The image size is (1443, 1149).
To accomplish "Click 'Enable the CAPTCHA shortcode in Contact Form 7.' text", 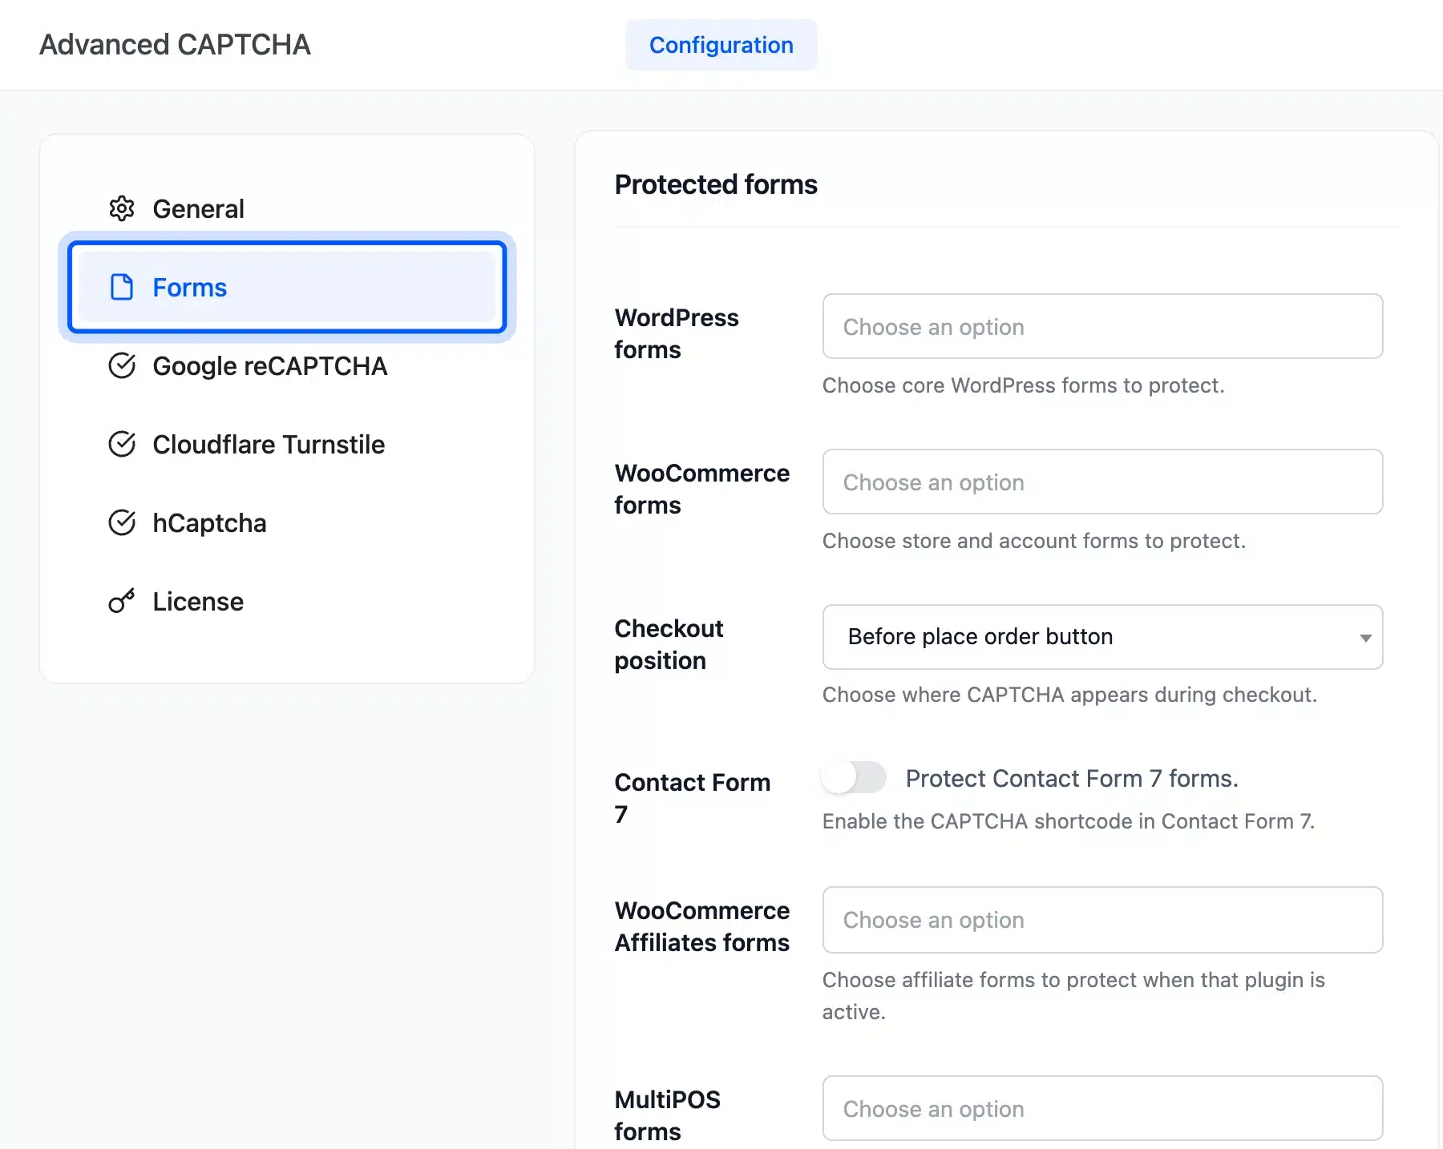I will 1068,821.
